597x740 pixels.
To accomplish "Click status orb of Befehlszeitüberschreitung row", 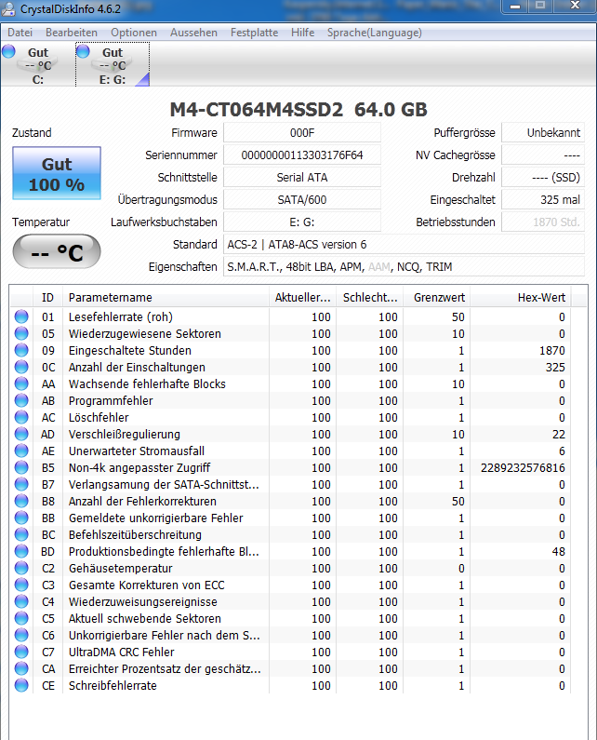I will pos(21,534).
